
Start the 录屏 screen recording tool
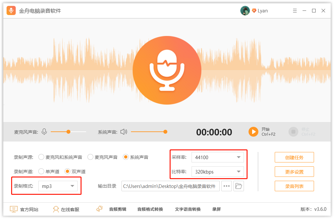(x=217, y=209)
